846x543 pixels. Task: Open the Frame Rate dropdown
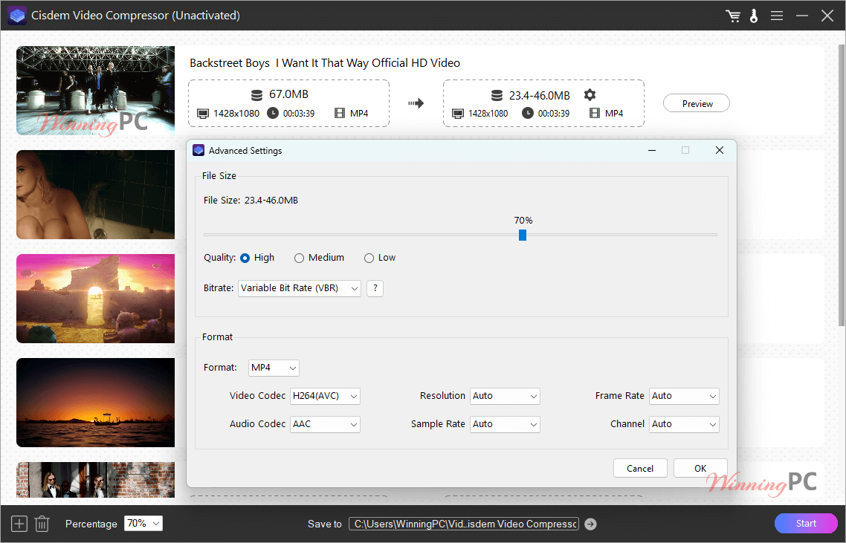pyautogui.click(x=684, y=396)
